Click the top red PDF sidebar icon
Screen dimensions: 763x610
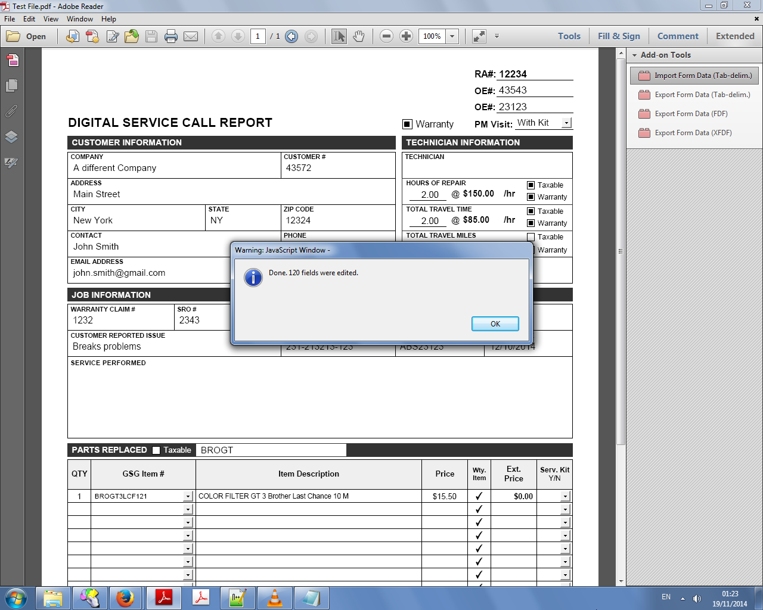(x=13, y=60)
